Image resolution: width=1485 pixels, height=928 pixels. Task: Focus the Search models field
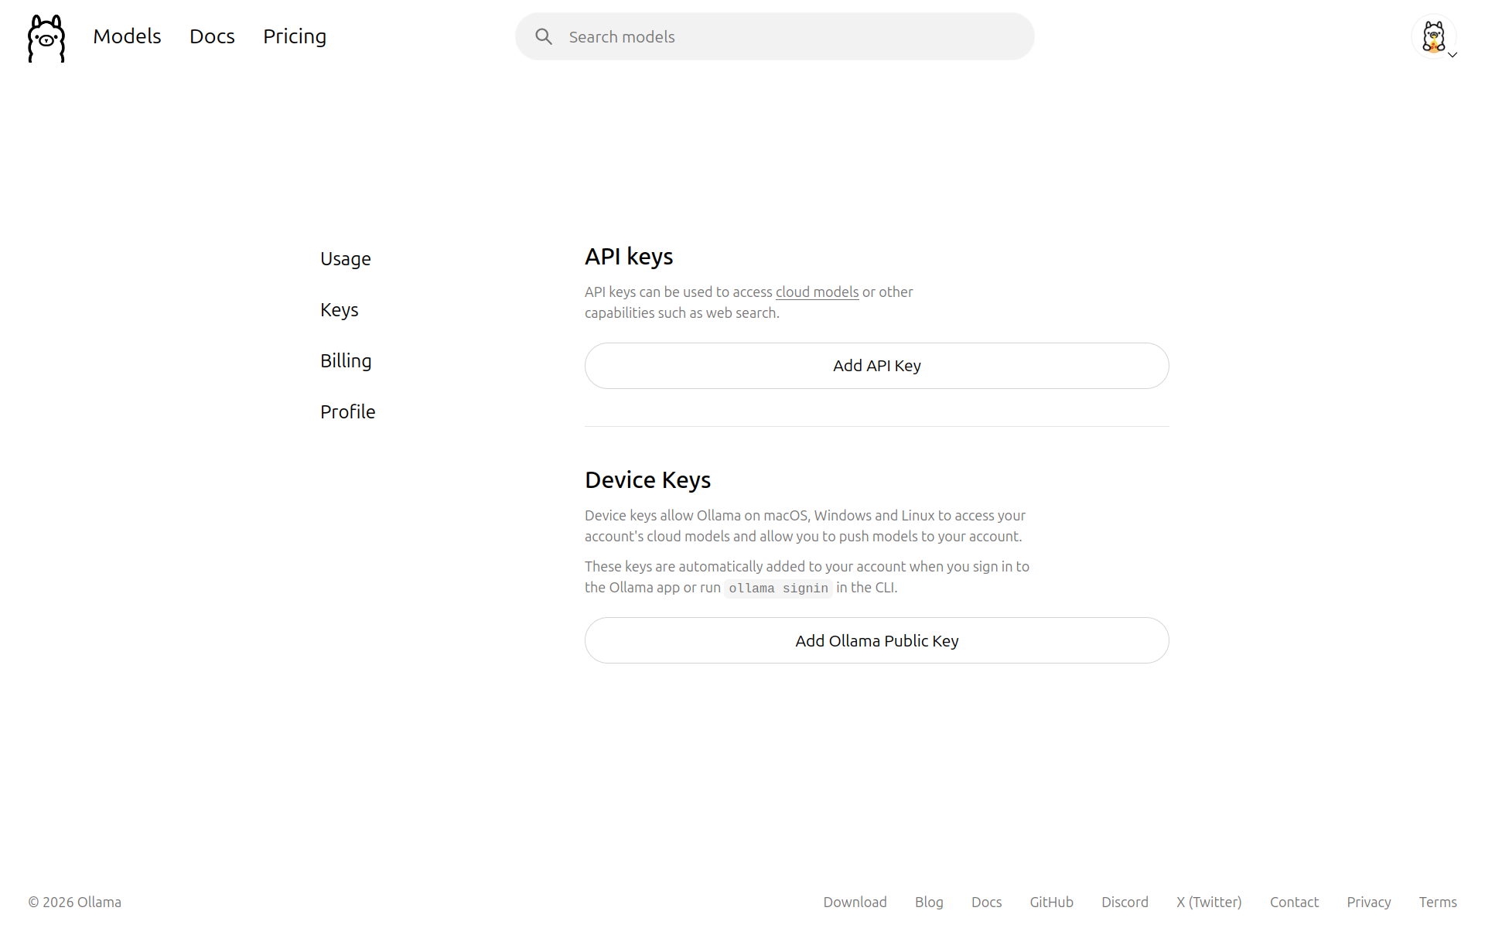775,36
